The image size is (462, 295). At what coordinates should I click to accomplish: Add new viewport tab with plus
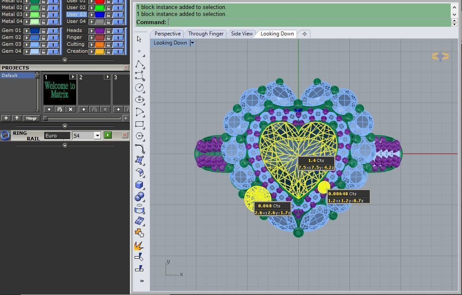click(x=304, y=34)
